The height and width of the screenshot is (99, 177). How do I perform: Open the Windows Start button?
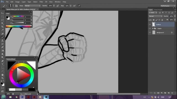pos(3,97)
